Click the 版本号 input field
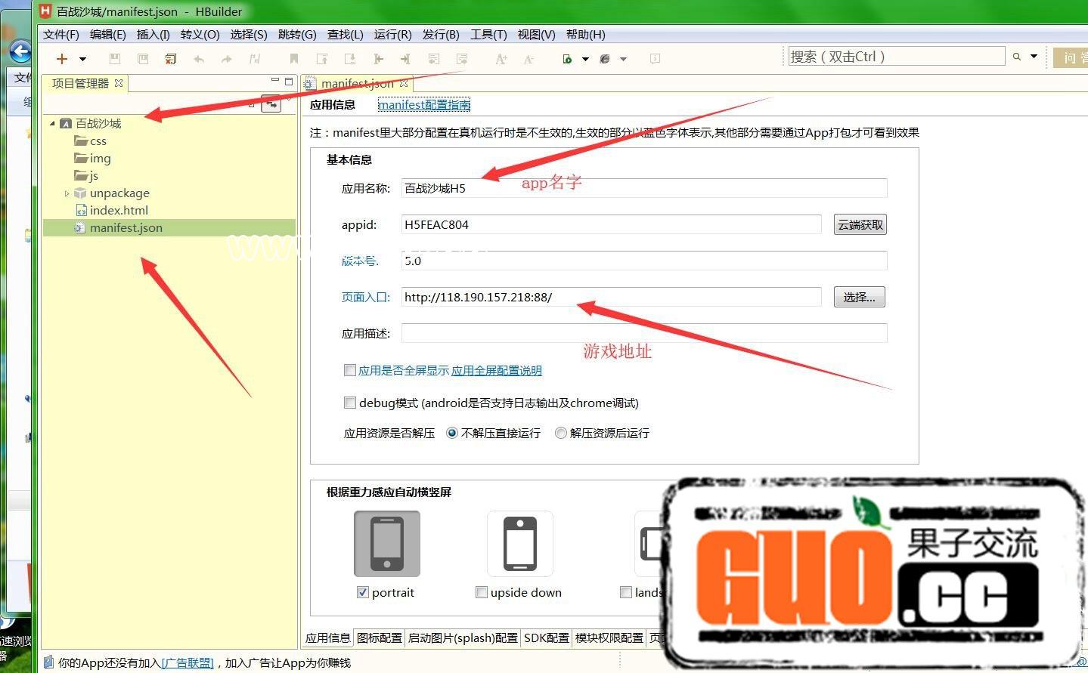The width and height of the screenshot is (1088, 673). [644, 261]
